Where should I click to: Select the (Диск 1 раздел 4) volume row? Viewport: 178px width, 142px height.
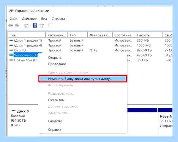(x=28, y=45)
